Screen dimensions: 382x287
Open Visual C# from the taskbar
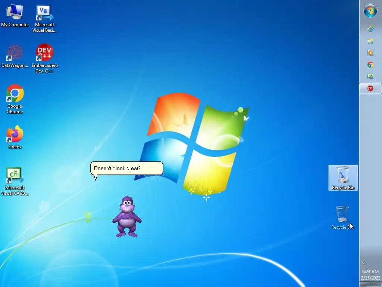pyautogui.click(x=370, y=76)
